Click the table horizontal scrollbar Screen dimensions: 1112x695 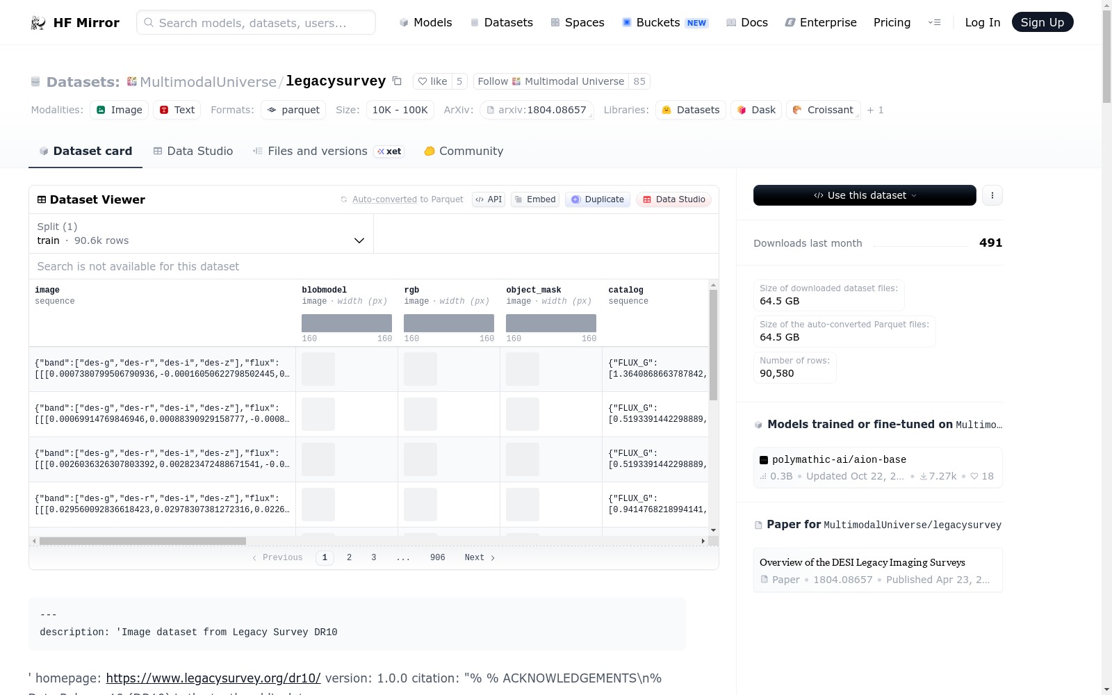(x=142, y=541)
